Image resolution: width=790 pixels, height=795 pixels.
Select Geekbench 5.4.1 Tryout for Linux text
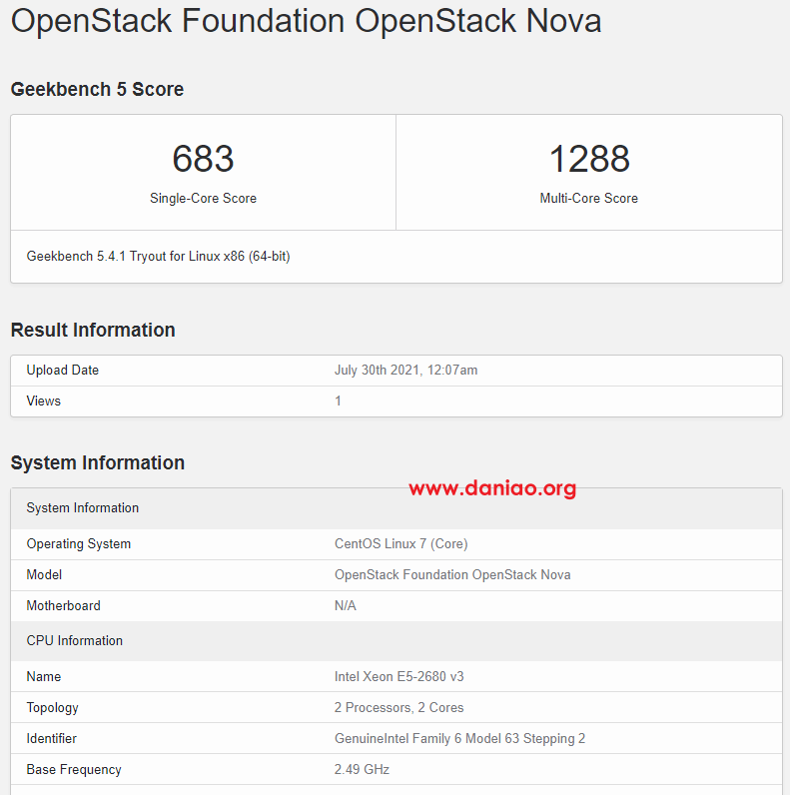[x=158, y=256]
